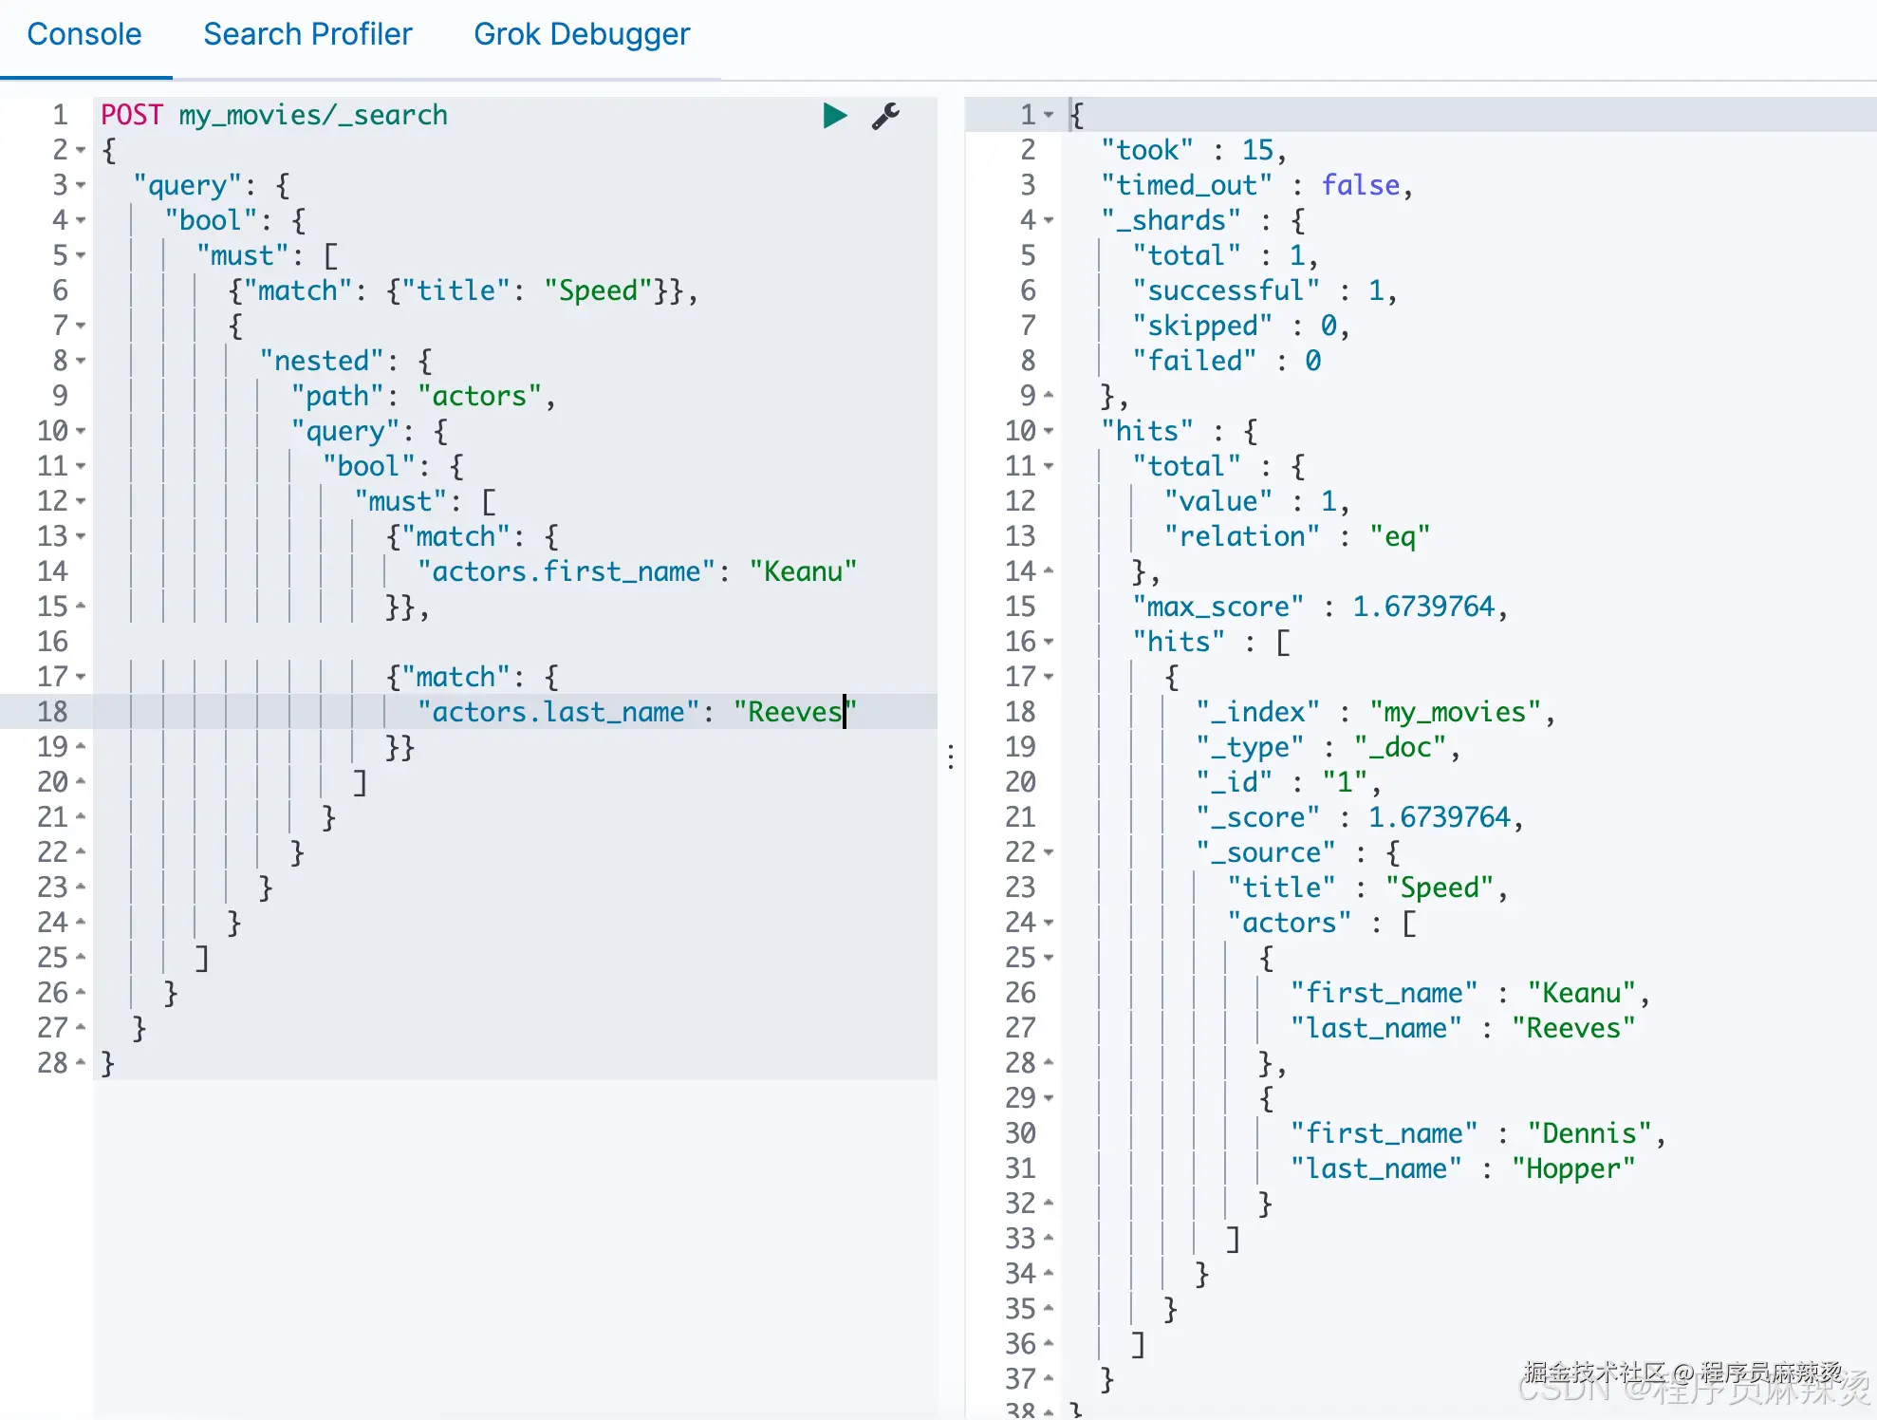Viewport: 1877px width, 1420px height.
Task: Fold the "_source" object on response line 22
Action: 1049,853
